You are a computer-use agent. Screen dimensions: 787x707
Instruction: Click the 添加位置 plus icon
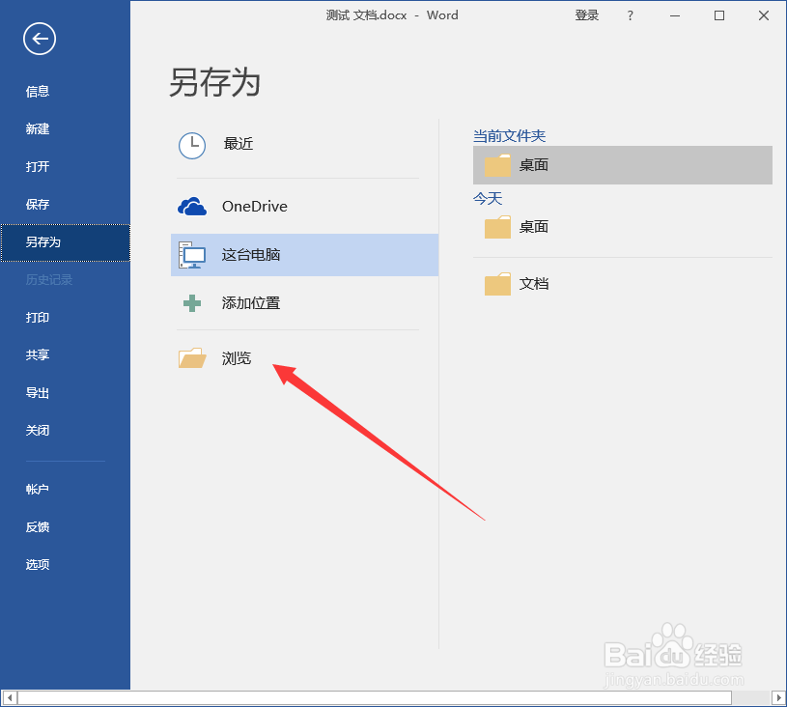tap(192, 303)
